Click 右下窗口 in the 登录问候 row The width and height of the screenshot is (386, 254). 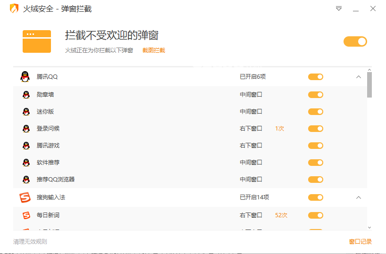point(251,129)
